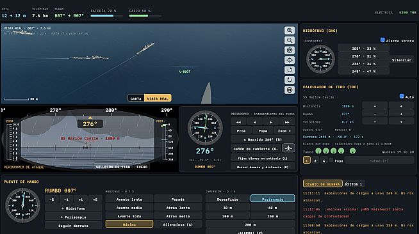Click the hydrophone compass dial
This screenshot has height=234, width=419.
[320, 59]
